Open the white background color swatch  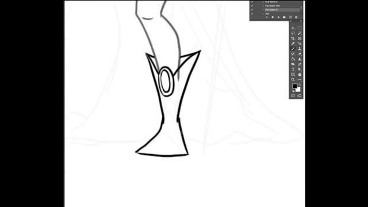pyautogui.click(x=298, y=90)
